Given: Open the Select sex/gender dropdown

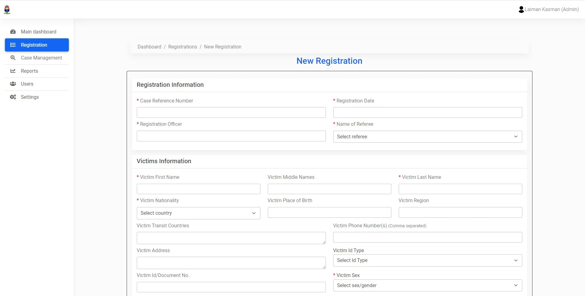Looking at the screenshot, I should point(427,285).
